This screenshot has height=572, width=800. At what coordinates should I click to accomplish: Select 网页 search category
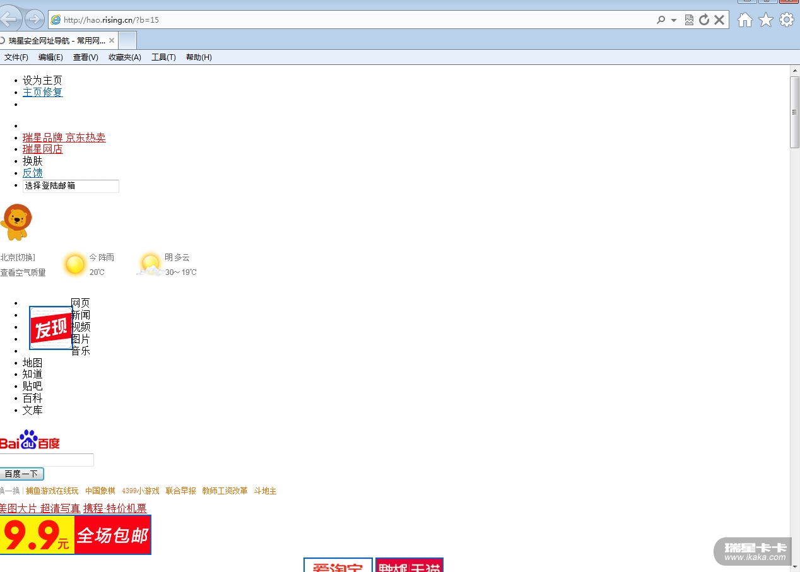coord(81,303)
